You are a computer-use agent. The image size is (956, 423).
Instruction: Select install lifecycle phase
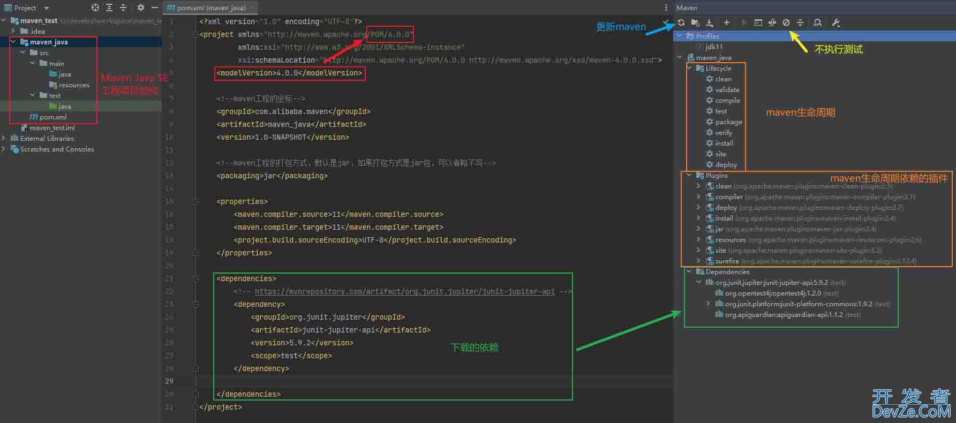[719, 143]
